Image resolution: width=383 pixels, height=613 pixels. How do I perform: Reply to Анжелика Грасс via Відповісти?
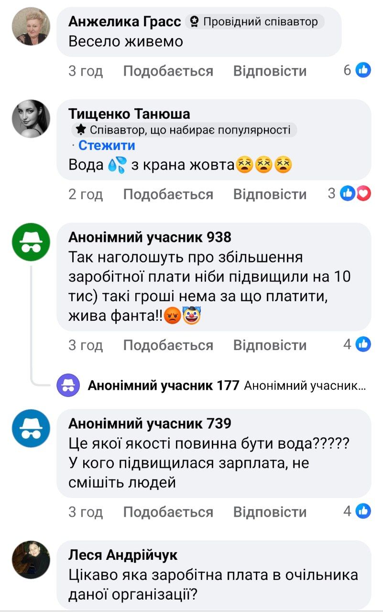(x=270, y=71)
